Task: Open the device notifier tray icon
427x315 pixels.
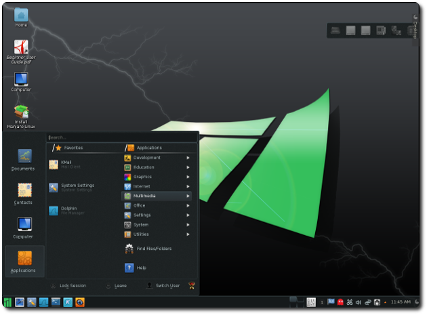Action: (x=377, y=302)
